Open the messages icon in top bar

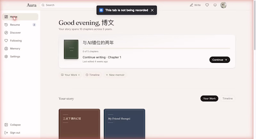pos(215,5)
